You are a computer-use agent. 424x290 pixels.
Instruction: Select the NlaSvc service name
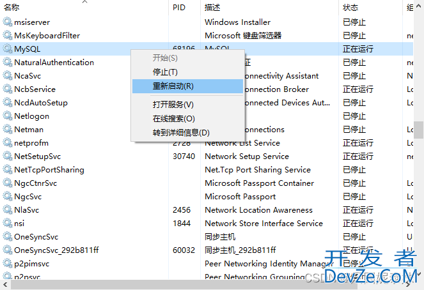pos(26,210)
